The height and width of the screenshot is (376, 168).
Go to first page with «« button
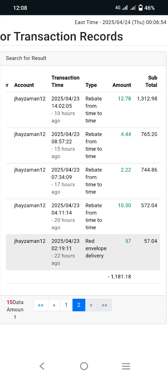41,305
